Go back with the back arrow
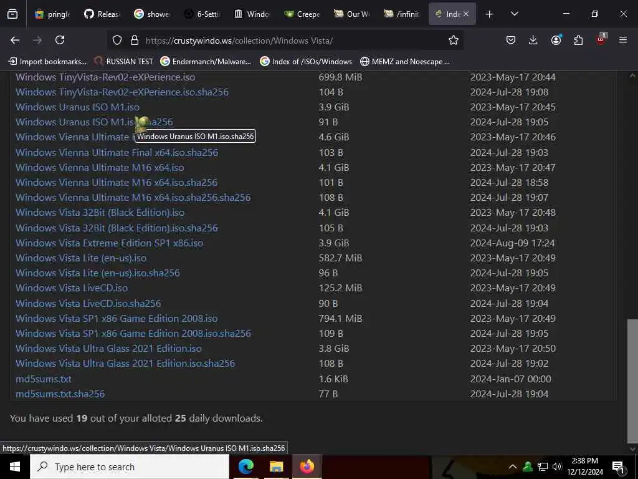The image size is (638, 479). (15, 40)
